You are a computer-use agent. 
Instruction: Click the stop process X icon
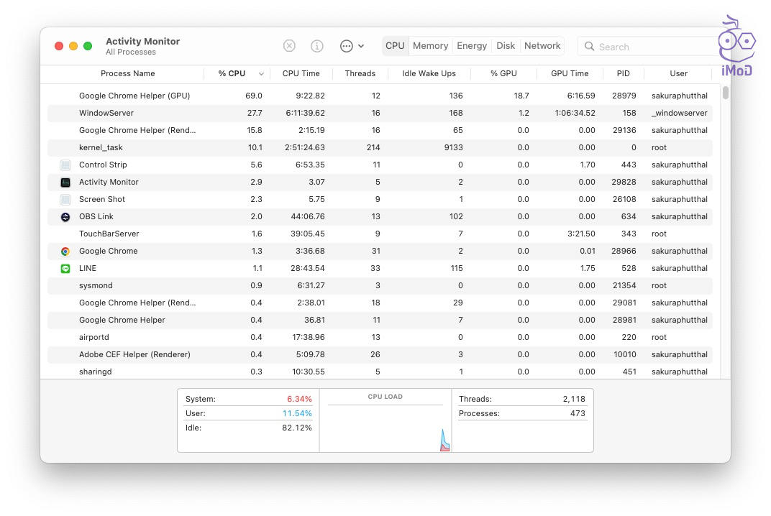point(289,46)
